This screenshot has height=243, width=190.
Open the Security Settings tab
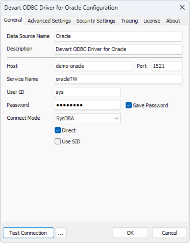point(96,21)
